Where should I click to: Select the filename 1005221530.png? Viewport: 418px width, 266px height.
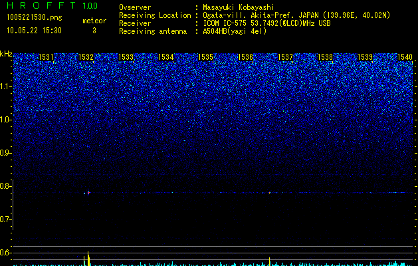[35, 17]
